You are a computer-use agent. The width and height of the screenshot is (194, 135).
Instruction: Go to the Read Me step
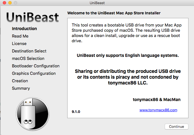pyautogui.click(x=20, y=36)
